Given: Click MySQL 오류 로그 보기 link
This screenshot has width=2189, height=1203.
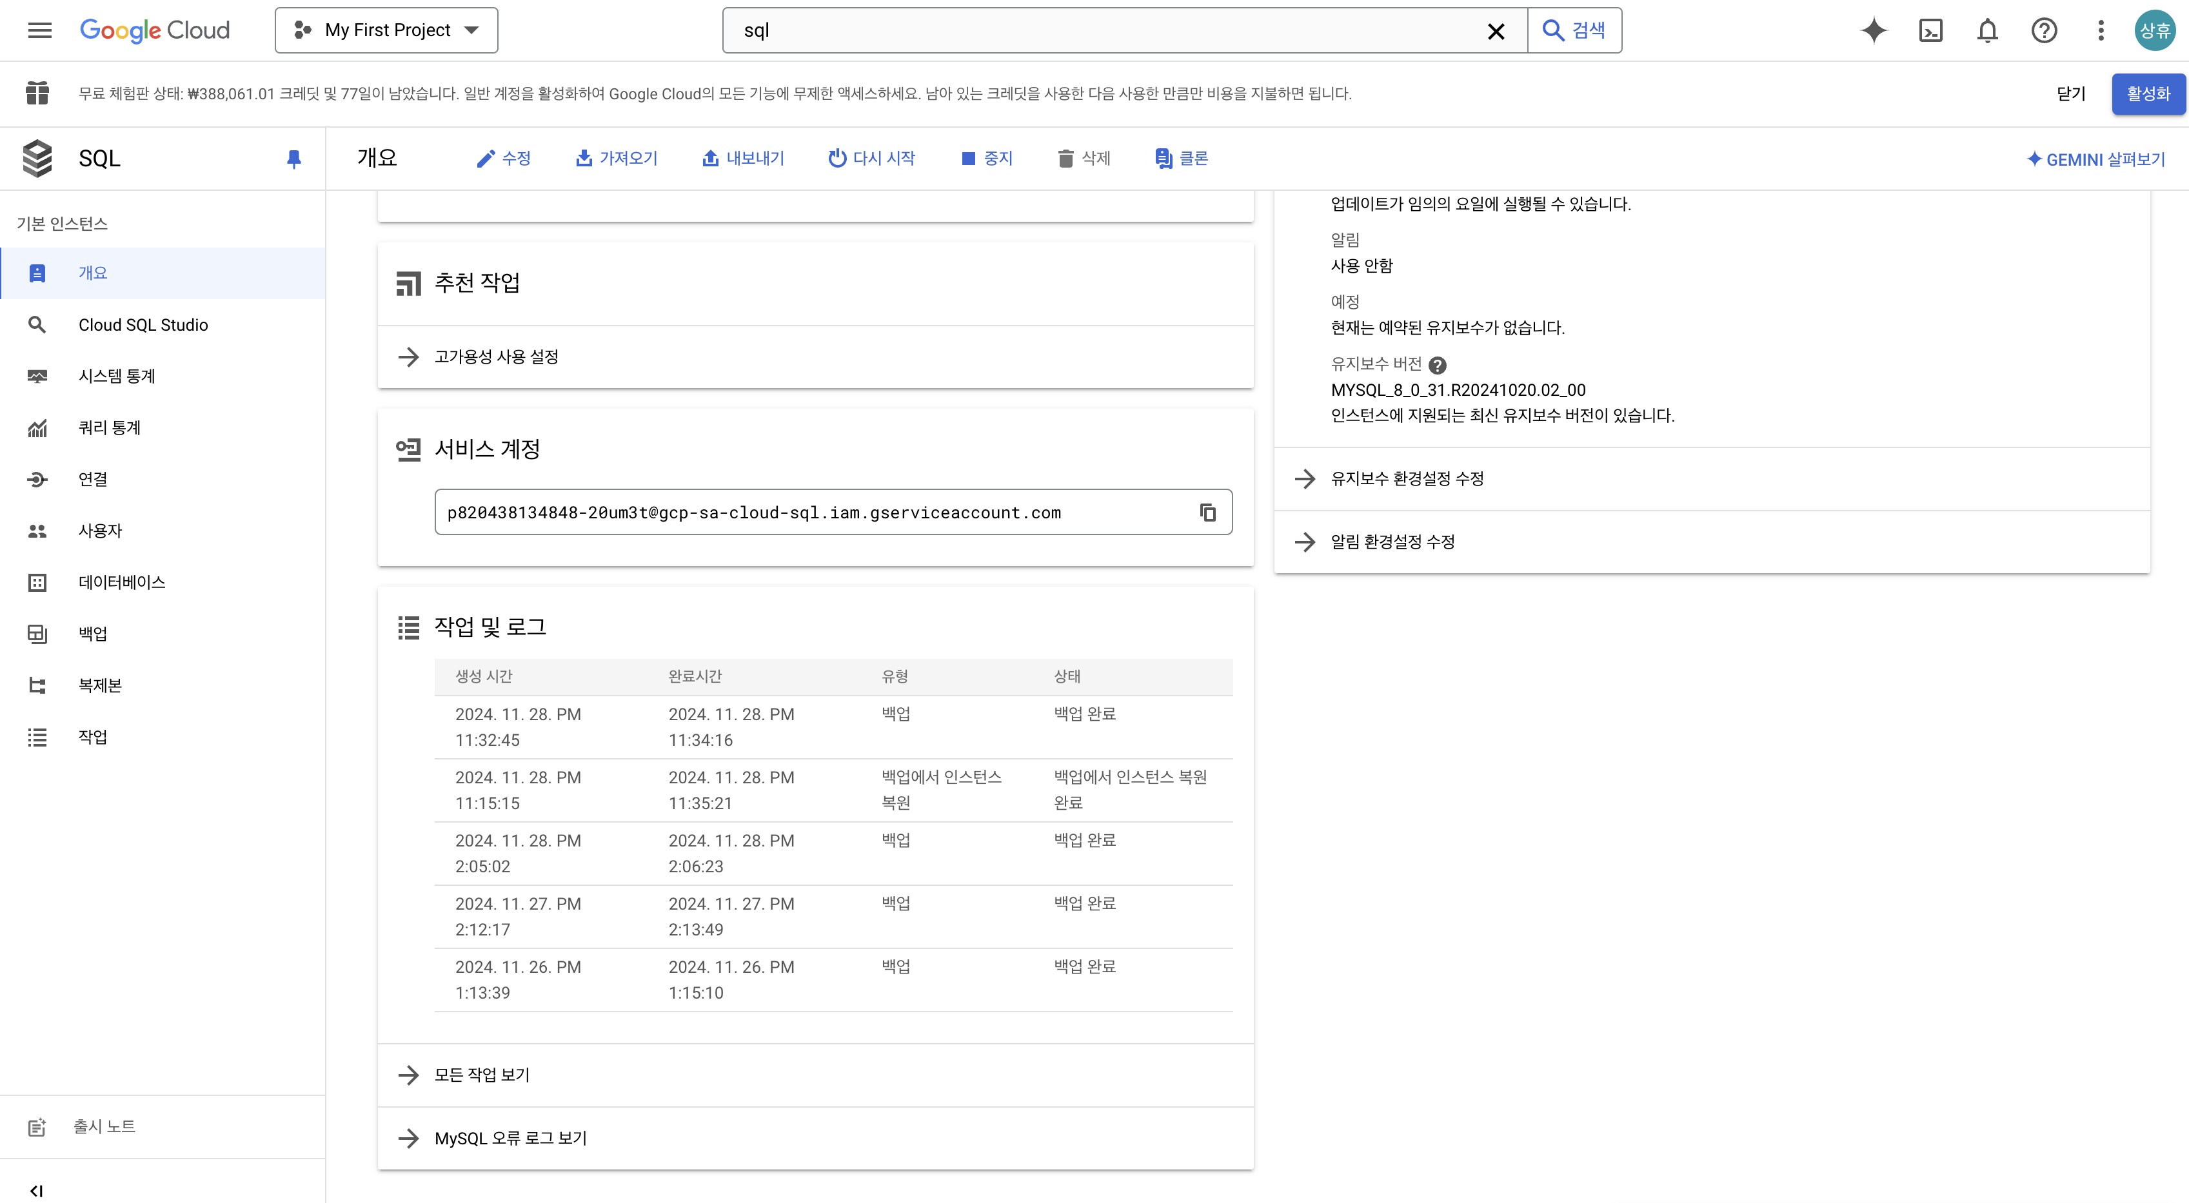Looking at the screenshot, I should point(816,1138).
